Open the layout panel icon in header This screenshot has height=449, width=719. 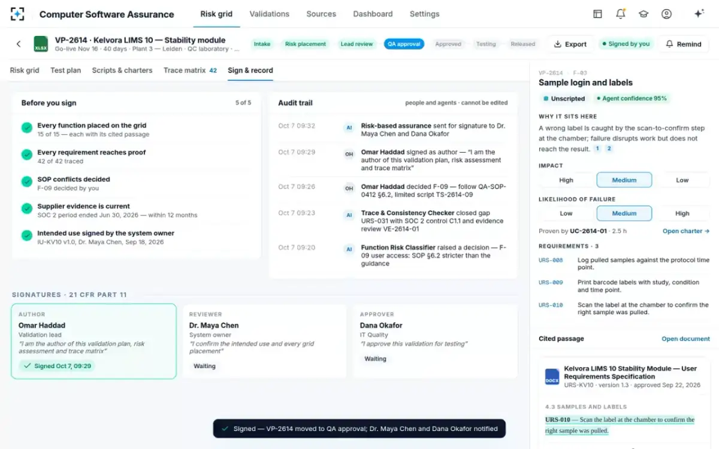pyautogui.click(x=597, y=14)
